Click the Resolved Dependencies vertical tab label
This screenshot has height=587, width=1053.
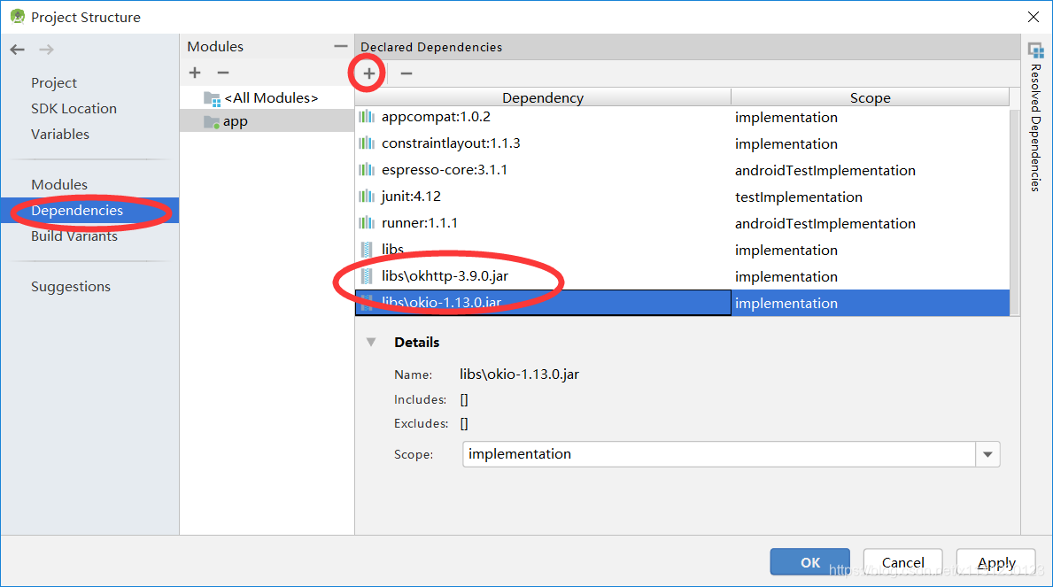pyautogui.click(x=1036, y=127)
